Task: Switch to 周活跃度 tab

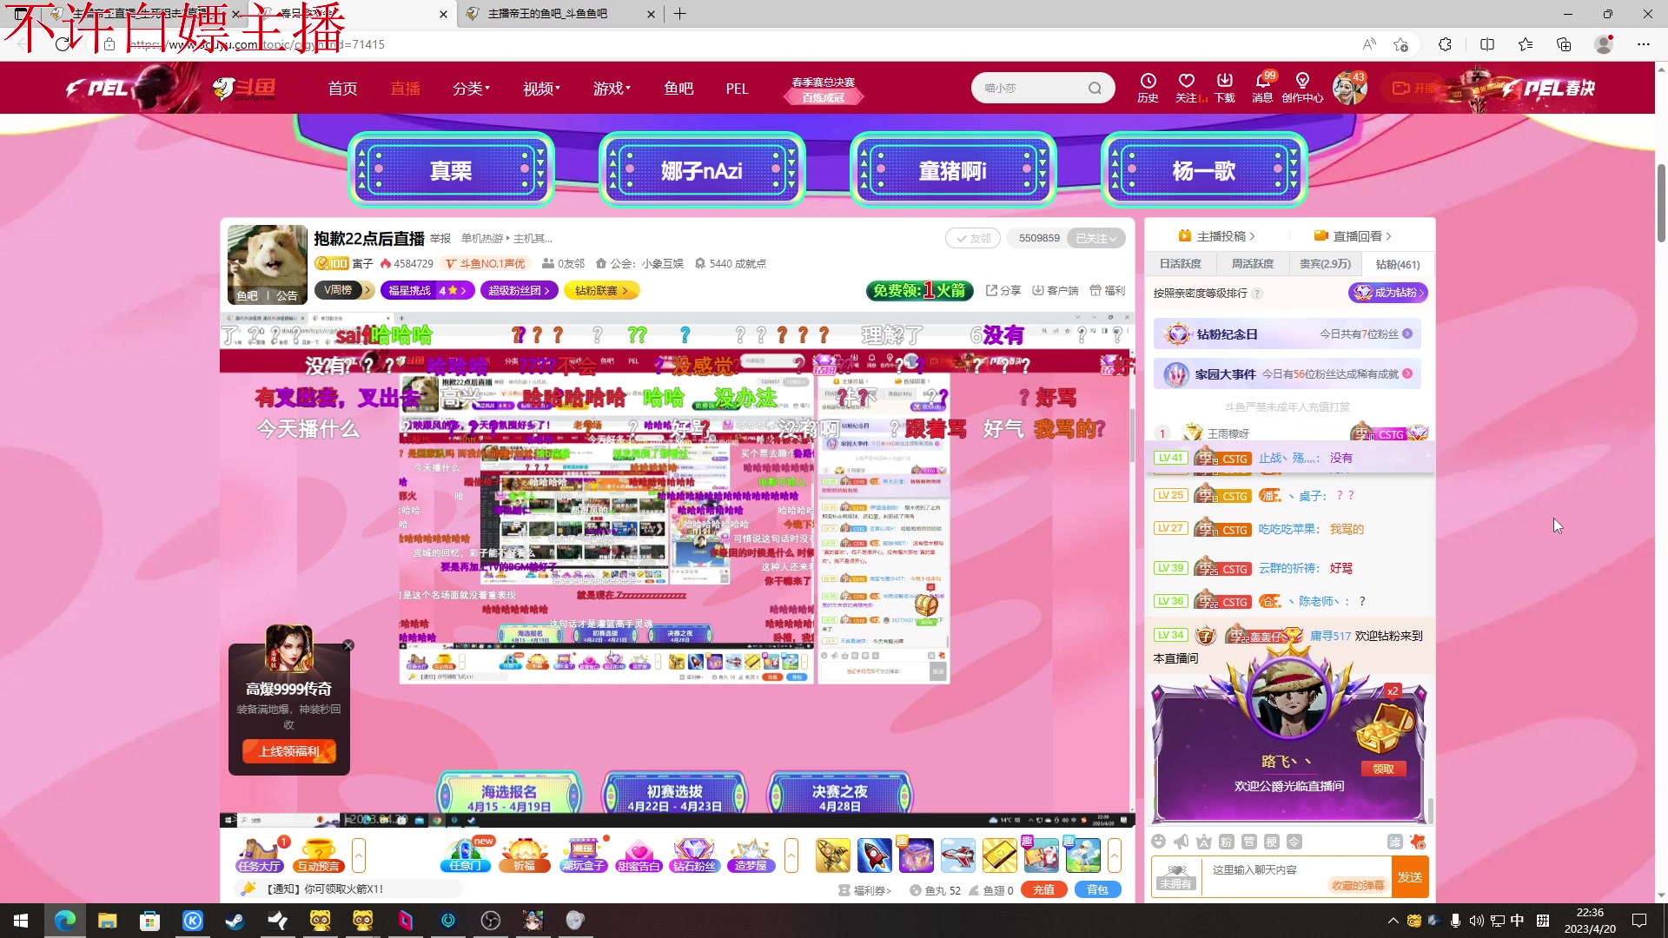Action: [x=1252, y=264]
